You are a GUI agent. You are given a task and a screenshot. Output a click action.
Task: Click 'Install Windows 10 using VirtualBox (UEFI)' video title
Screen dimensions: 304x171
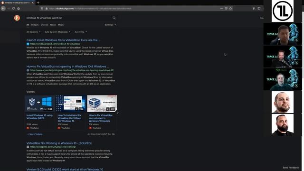point(39,117)
